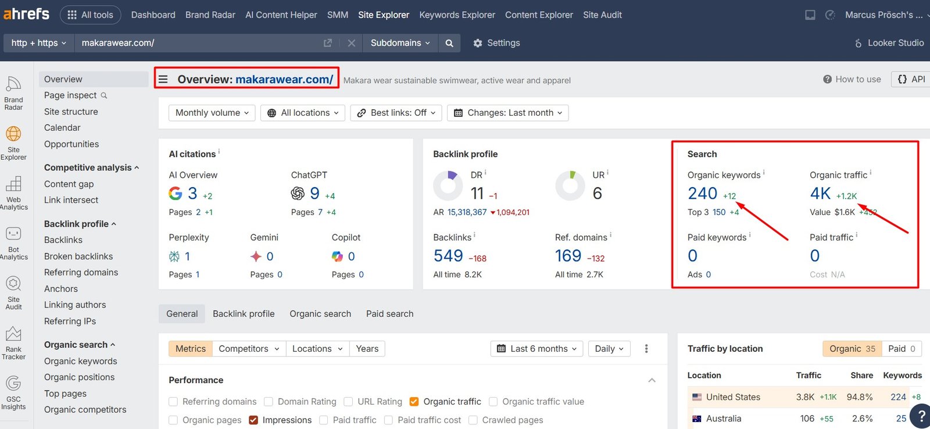Screen dimensions: 930x429
Task: Click the URL input field
Action: 198,43
